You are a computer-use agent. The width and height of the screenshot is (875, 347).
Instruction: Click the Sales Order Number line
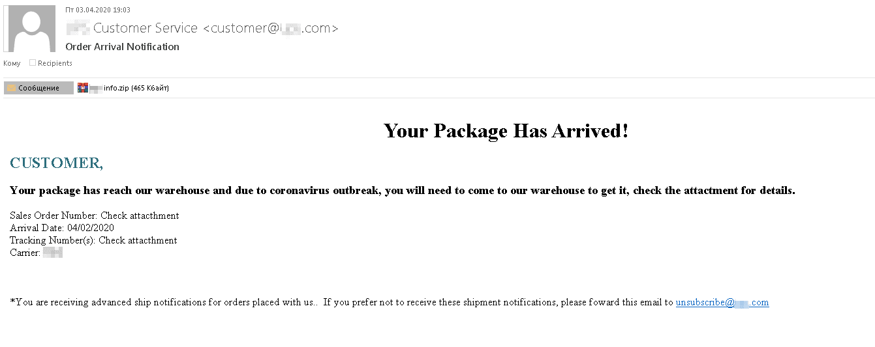(x=95, y=215)
